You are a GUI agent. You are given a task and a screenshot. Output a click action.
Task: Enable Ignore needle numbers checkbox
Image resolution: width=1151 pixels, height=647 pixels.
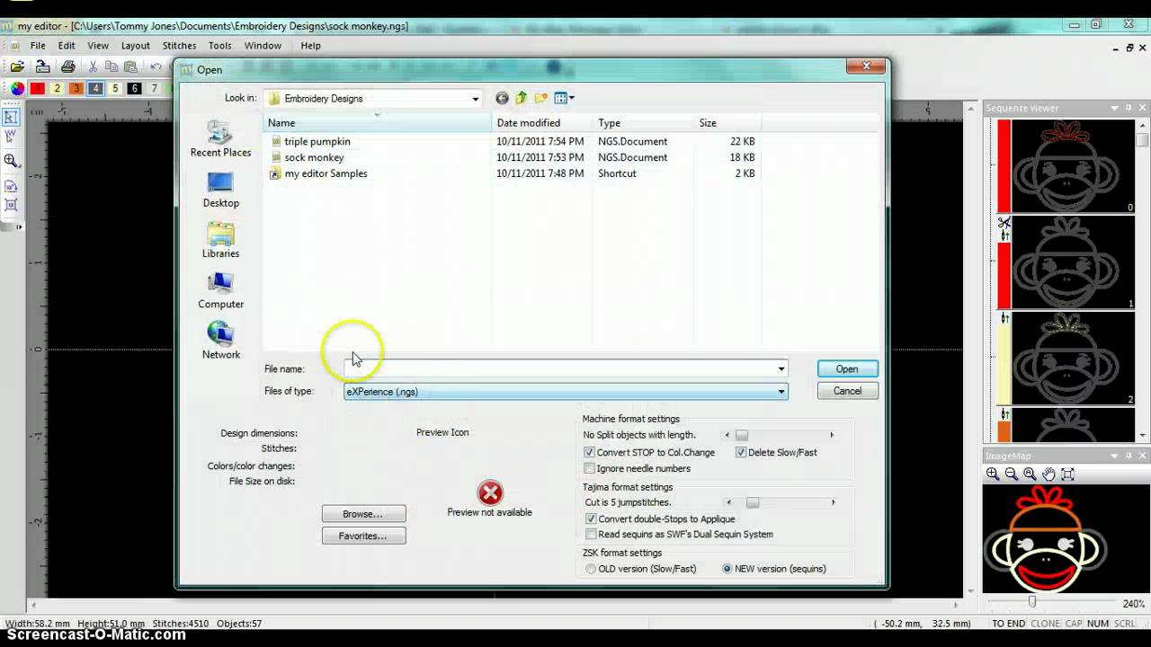pyautogui.click(x=589, y=468)
